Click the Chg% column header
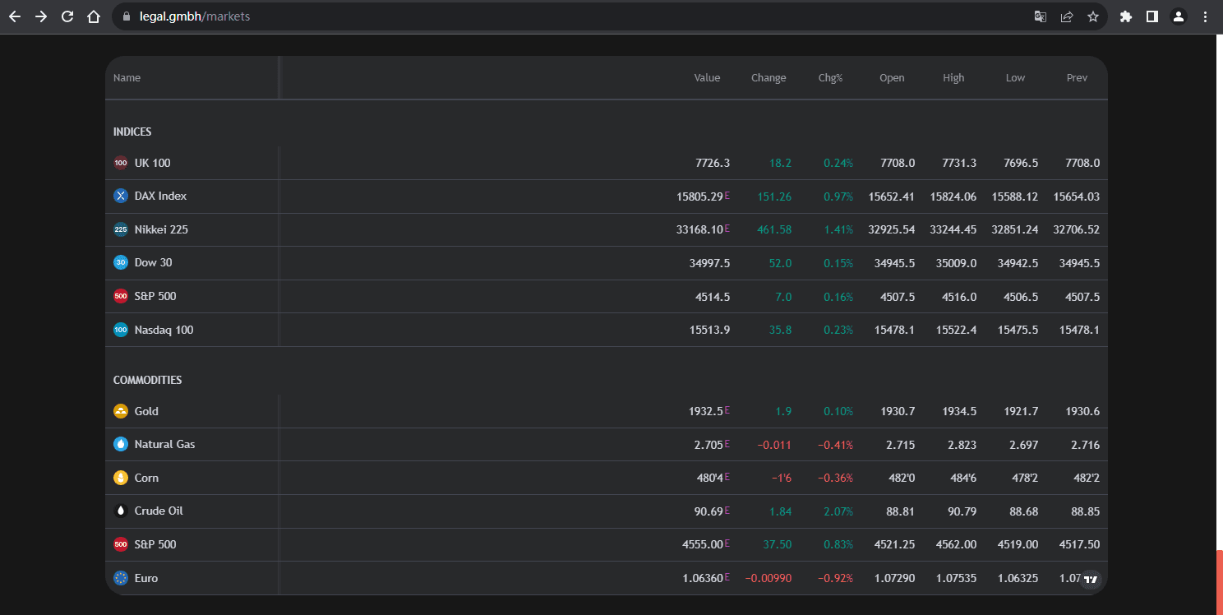1223x615 pixels. 830,78
